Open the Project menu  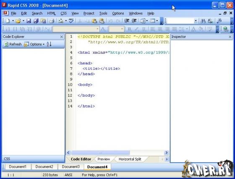89,13
